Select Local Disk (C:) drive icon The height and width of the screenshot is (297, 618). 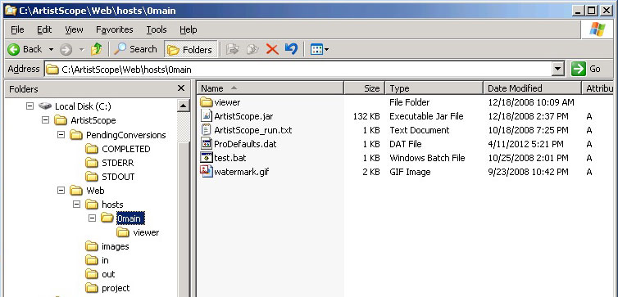point(45,106)
